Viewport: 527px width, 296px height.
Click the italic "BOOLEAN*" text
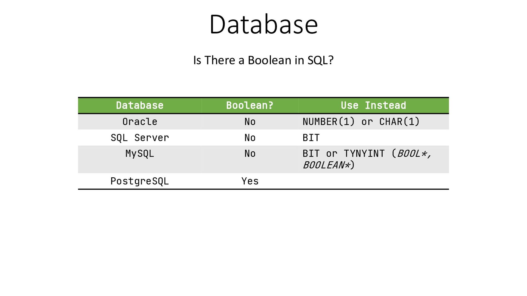[327, 165]
